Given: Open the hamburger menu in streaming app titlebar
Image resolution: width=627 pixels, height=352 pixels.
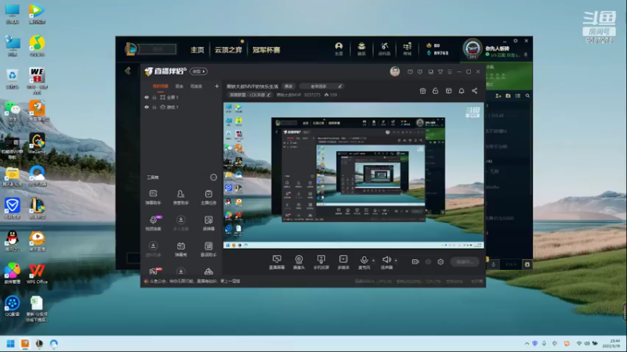Looking at the screenshot, I should 450,72.
